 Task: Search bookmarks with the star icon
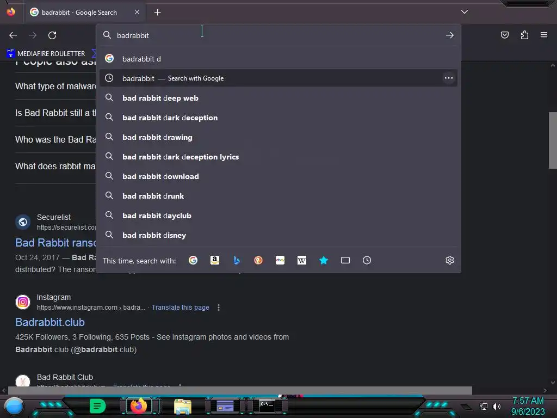(323, 261)
